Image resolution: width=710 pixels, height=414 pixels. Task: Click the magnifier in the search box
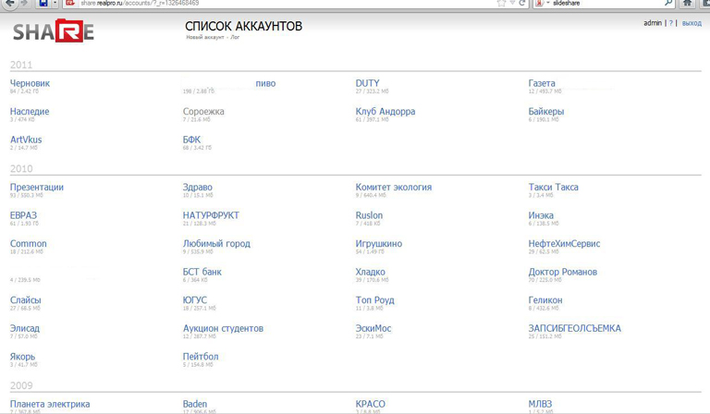click(667, 3)
